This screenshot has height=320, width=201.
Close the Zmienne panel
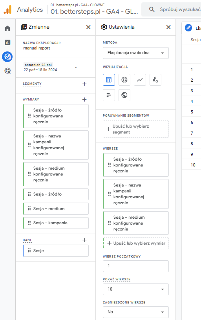pyautogui.click(x=88, y=27)
